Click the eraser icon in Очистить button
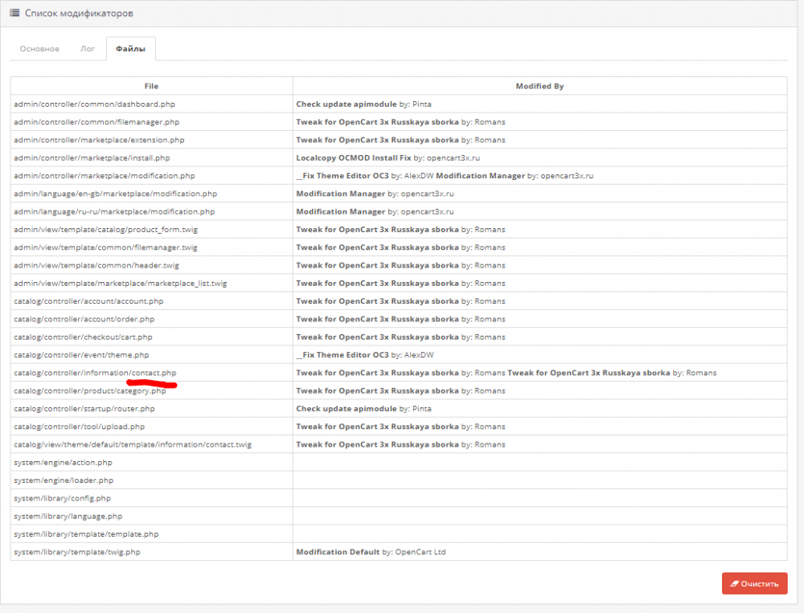804x613 pixels. pos(734,584)
